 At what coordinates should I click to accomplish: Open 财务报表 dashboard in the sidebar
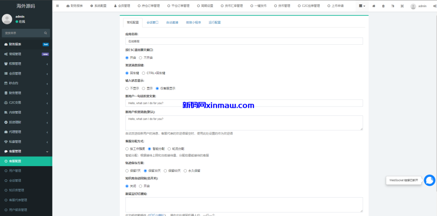26,44
